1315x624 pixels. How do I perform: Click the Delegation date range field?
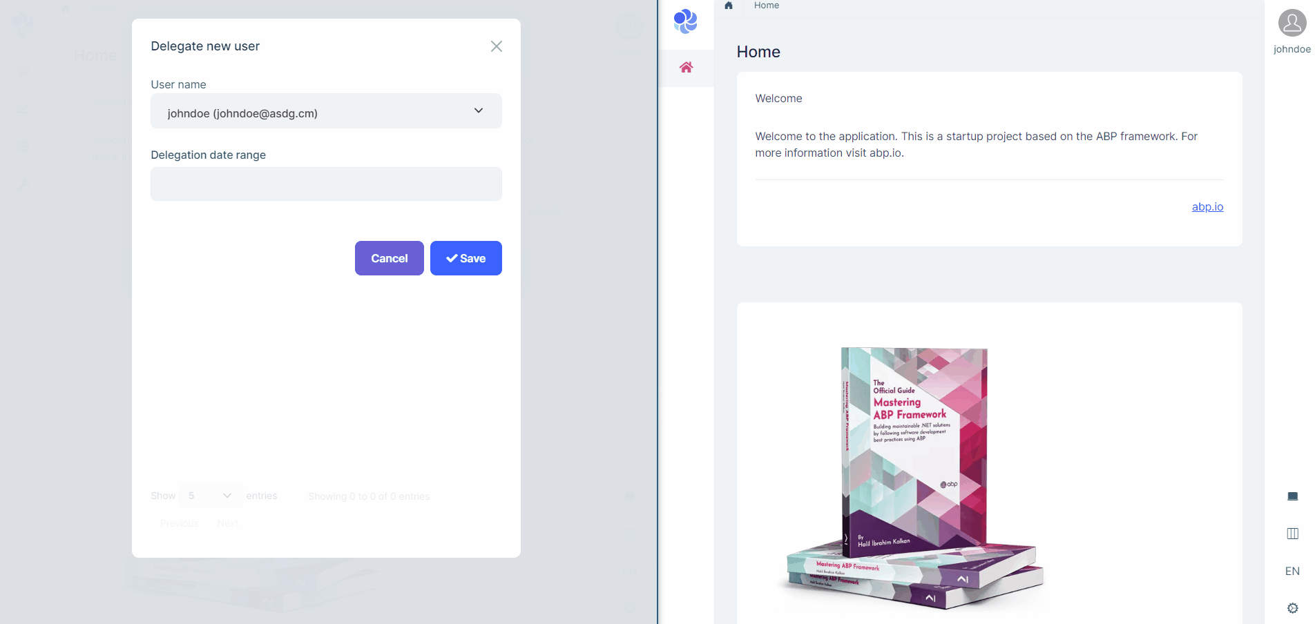click(x=326, y=184)
